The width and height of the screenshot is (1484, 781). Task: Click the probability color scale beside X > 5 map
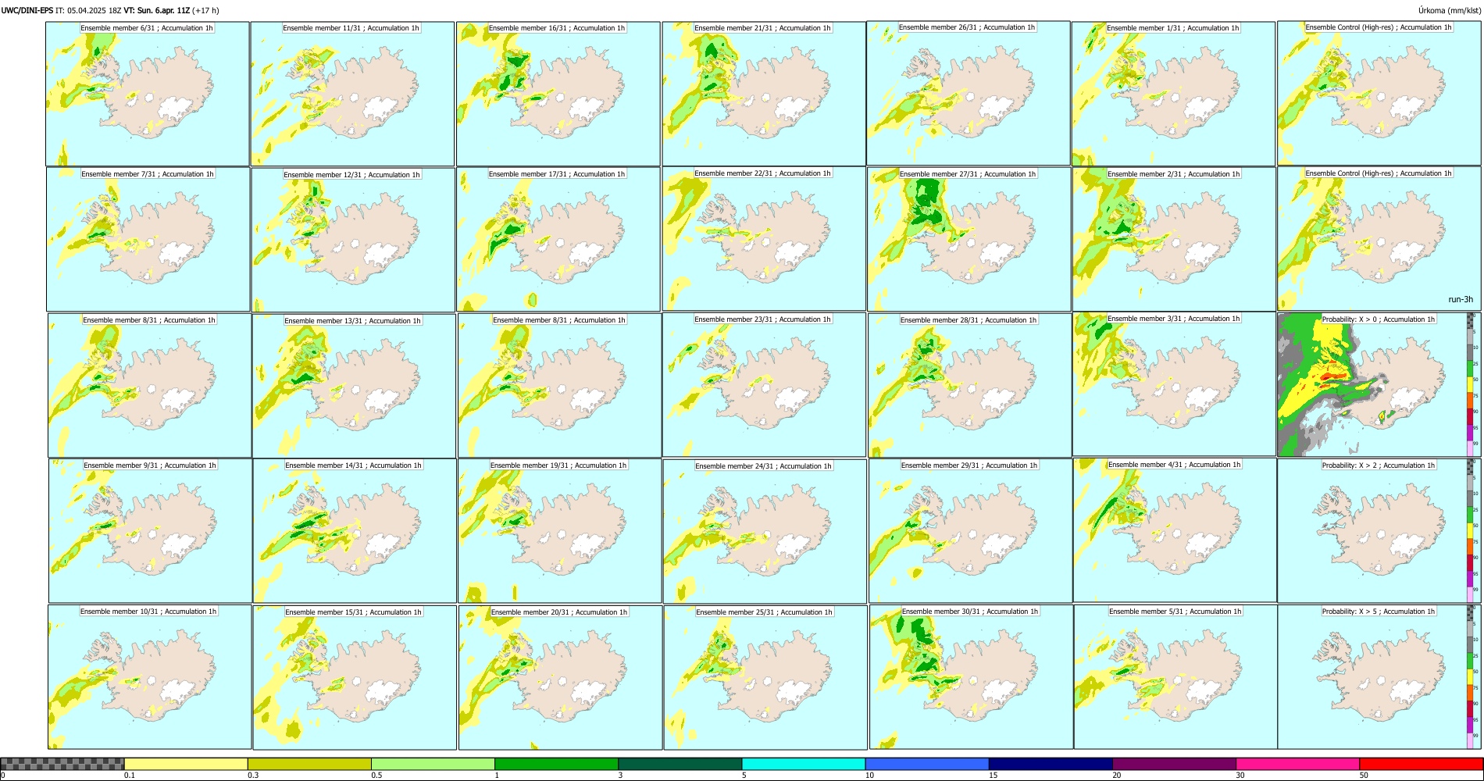click(x=1471, y=677)
